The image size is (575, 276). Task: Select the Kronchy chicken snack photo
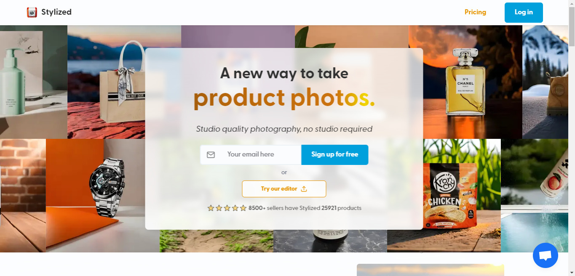(462, 196)
